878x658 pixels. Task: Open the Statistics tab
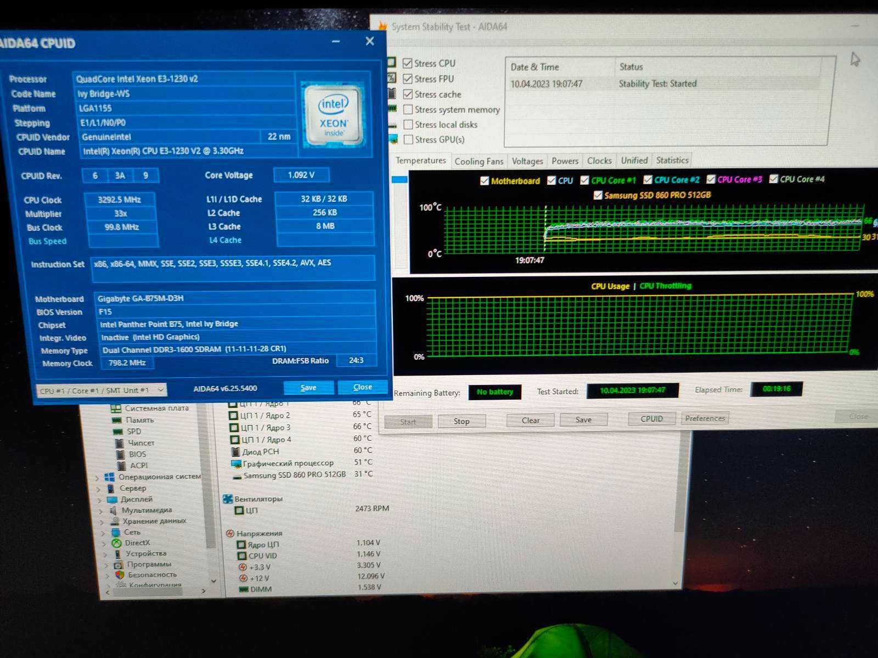[x=672, y=160]
